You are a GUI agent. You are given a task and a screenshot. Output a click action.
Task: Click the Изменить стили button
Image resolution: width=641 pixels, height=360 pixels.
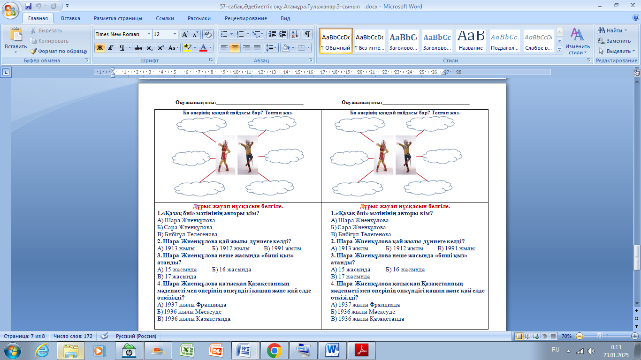(577, 41)
